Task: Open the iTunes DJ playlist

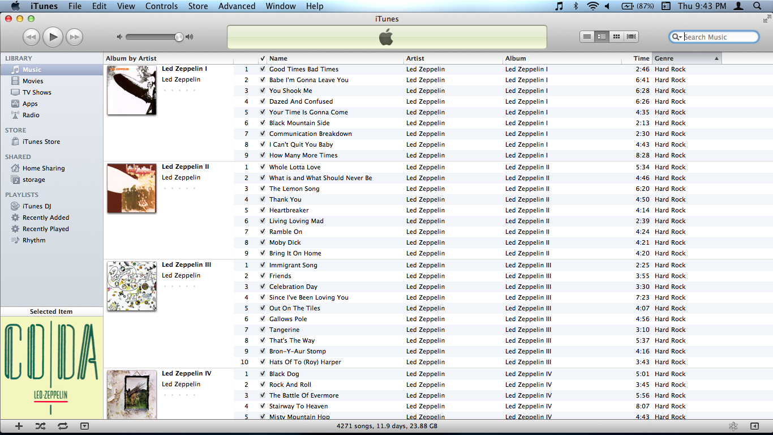Action: 51,206
